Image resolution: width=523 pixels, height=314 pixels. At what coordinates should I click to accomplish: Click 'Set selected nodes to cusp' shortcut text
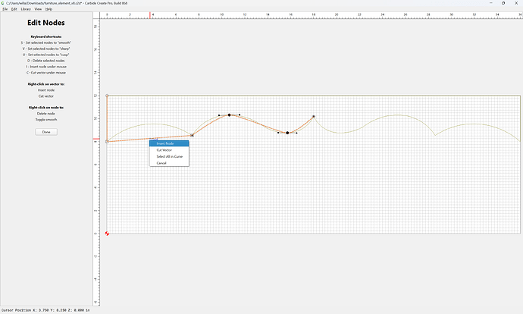click(46, 55)
